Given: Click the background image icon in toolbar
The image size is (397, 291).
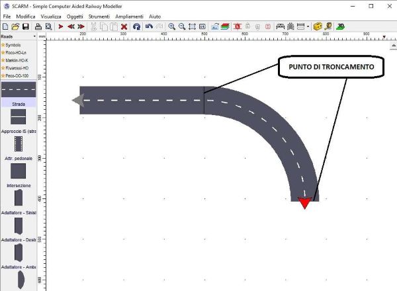Looking at the screenshot, I should point(215,26).
